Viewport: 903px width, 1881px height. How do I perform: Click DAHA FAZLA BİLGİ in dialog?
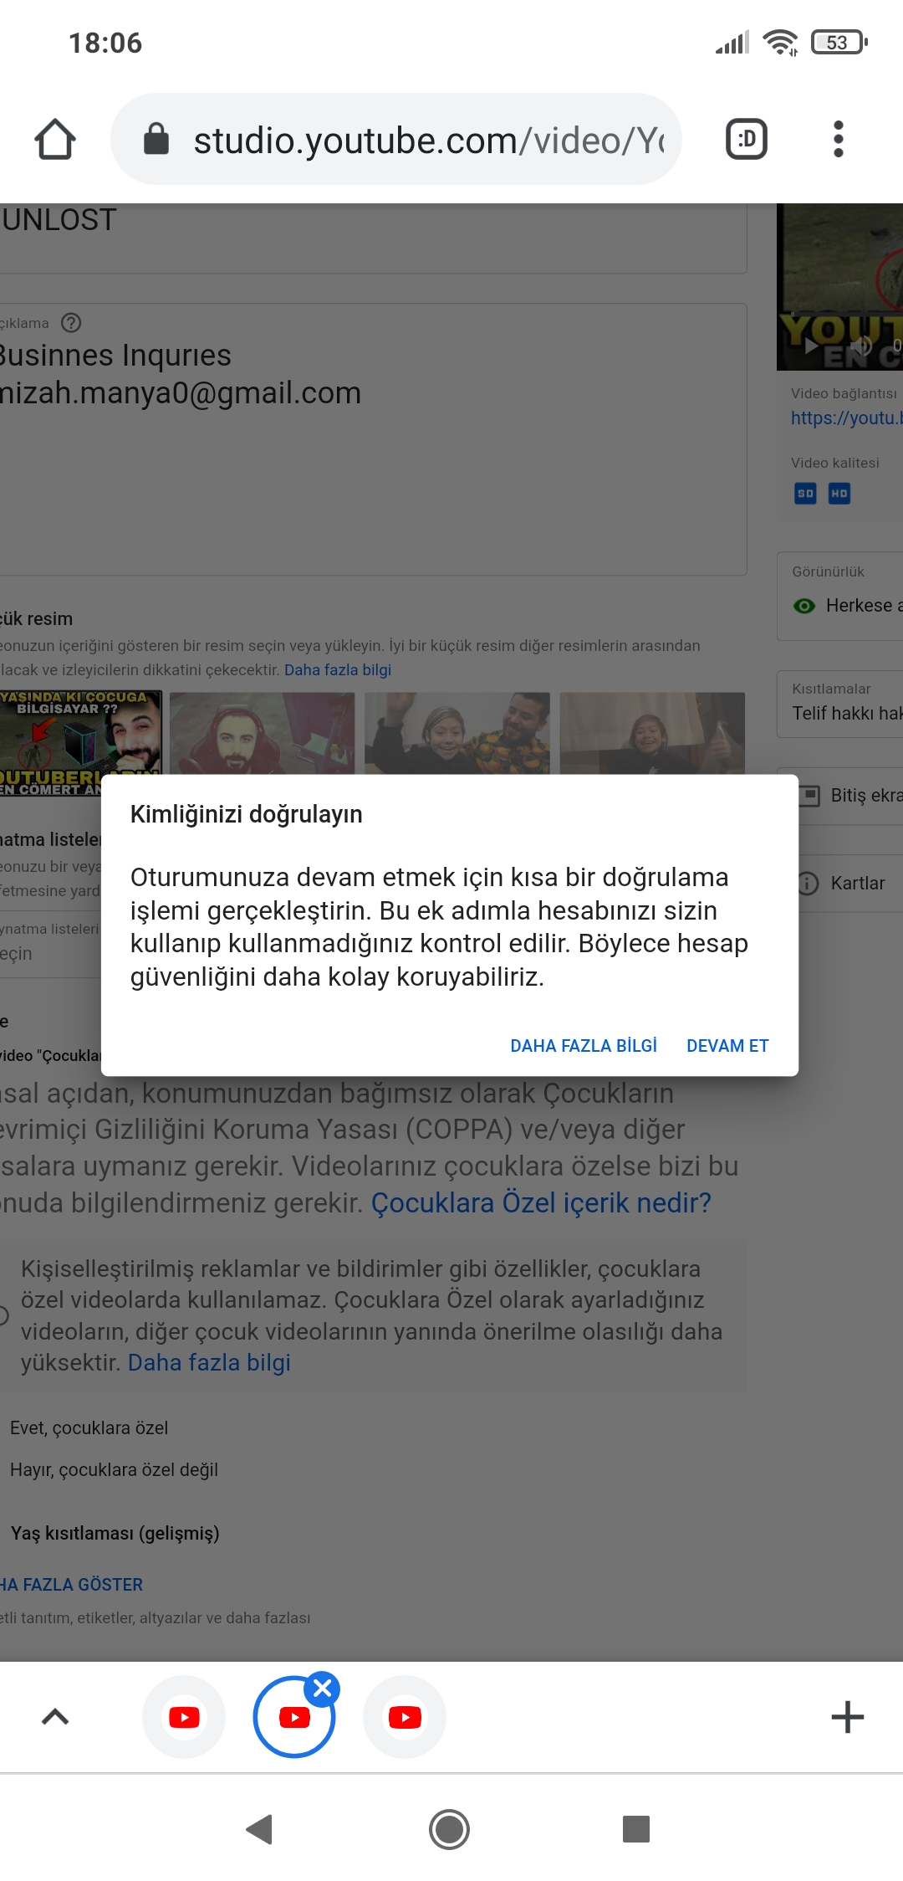coord(584,1045)
